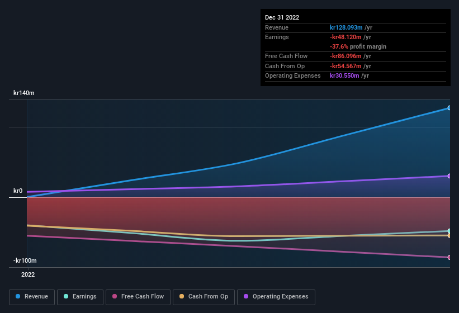459x313 pixels.
Task: Click the Revenue label in the tooltip
Action: coord(277,27)
